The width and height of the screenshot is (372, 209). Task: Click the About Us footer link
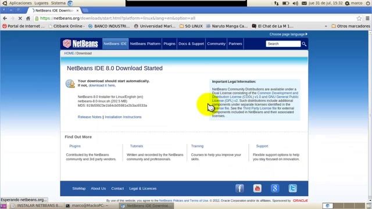98,189
